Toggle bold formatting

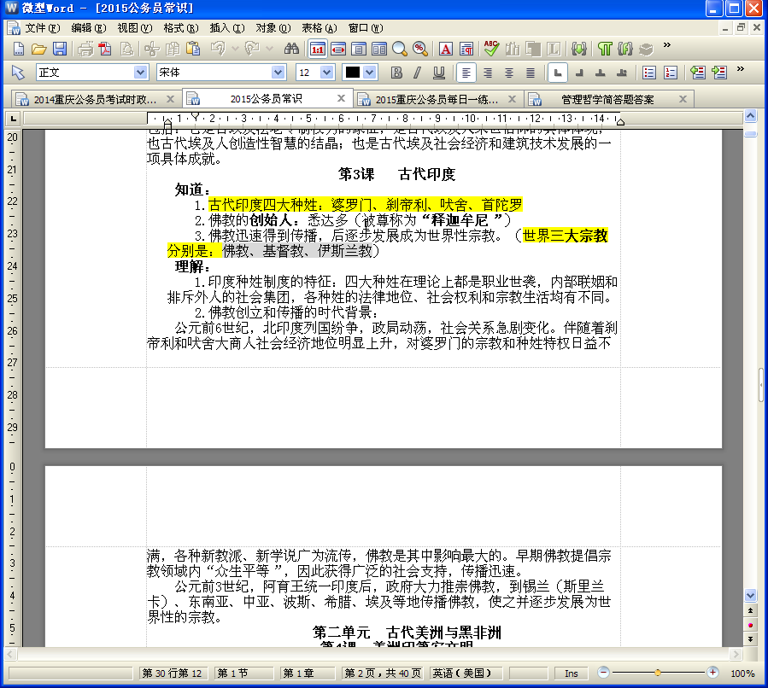coord(396,73)
